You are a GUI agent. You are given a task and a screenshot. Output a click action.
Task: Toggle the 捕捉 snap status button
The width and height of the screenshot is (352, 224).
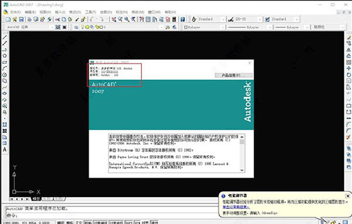[60, 222]
